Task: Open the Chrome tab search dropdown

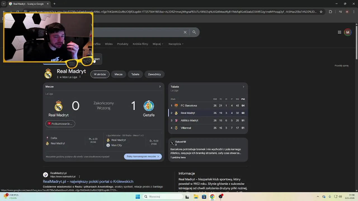Action: pos(4,4)
